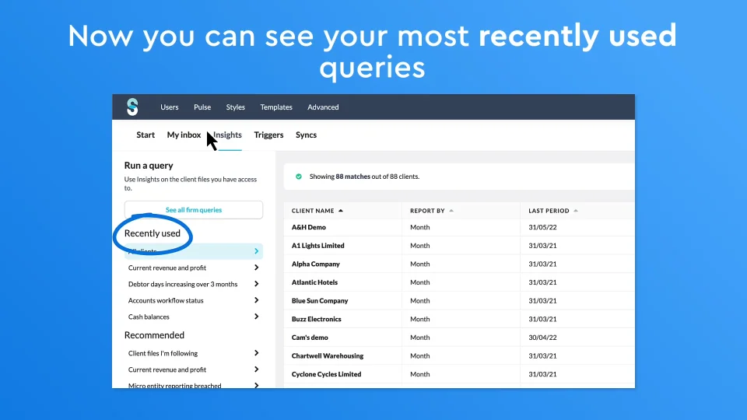Run Accounts workflow status query

[x=194, y=300]
